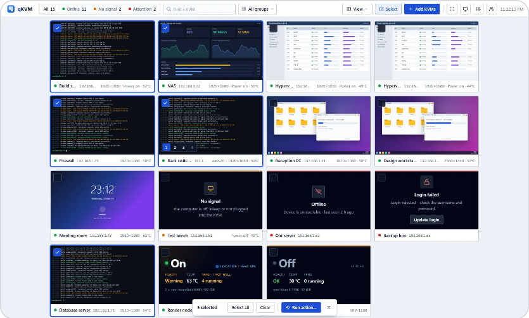Click the Old server device name

click(x=285, y=236)
